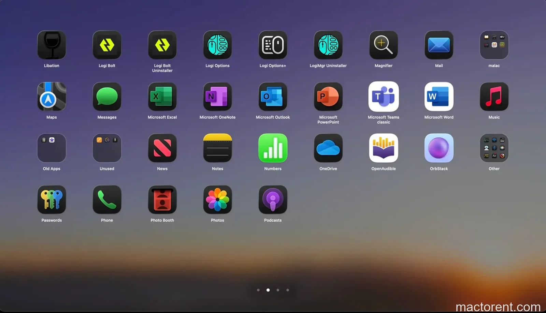This screenshot has width=546, height=313.
Task: Open the Phone app
Action: [107, 199]
